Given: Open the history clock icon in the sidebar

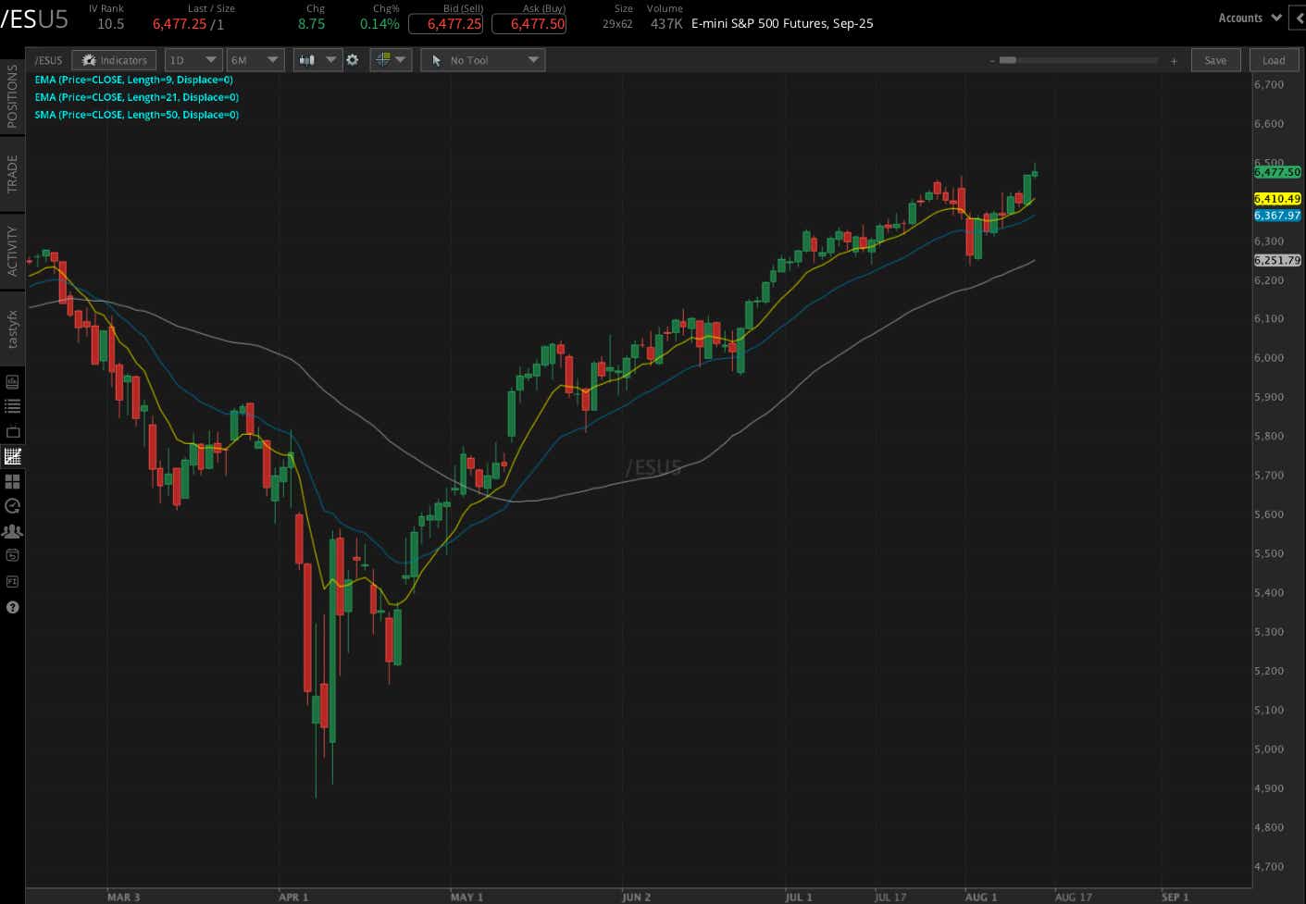Looking at the screenshot, I should pyautogui.click(x=12, y=505).
